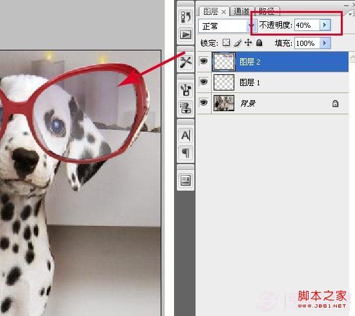Hide 图层 2 with its eye icon

[x=203, y=61]
